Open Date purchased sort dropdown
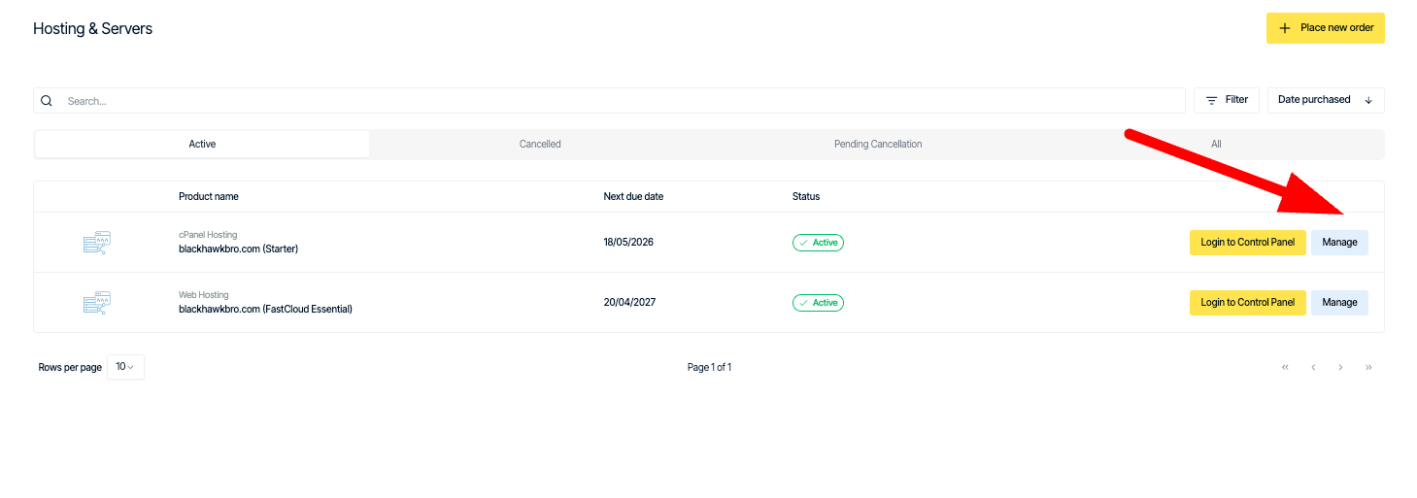 pos(1325,100)
